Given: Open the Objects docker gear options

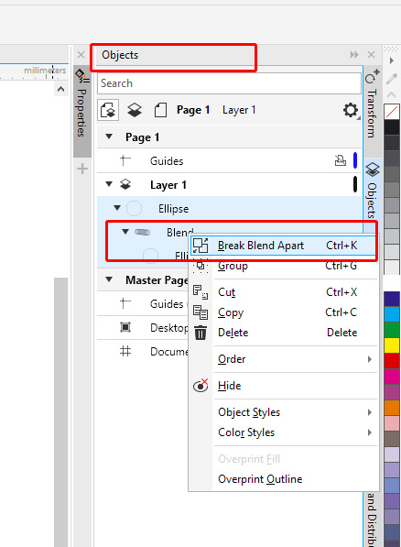Looking at the screenshot, I should click(351, 110).
